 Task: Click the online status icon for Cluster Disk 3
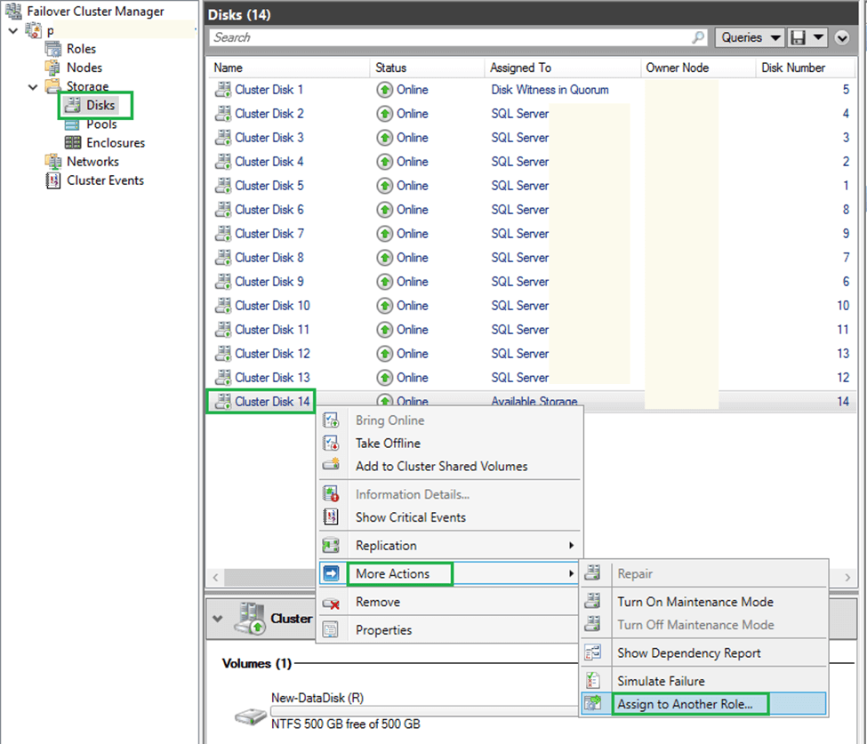point(385,138)
